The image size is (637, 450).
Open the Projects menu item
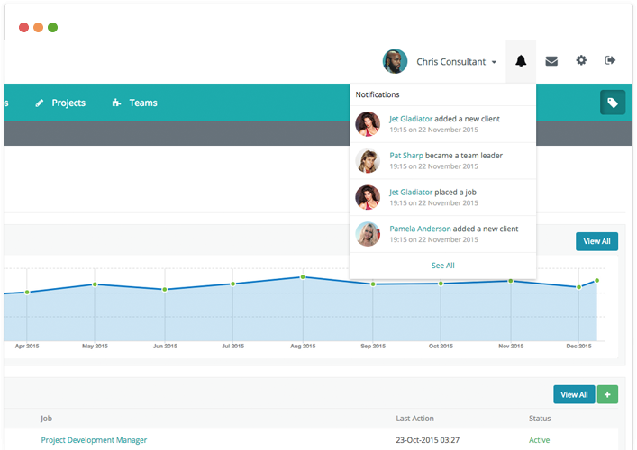click(68, 103)
